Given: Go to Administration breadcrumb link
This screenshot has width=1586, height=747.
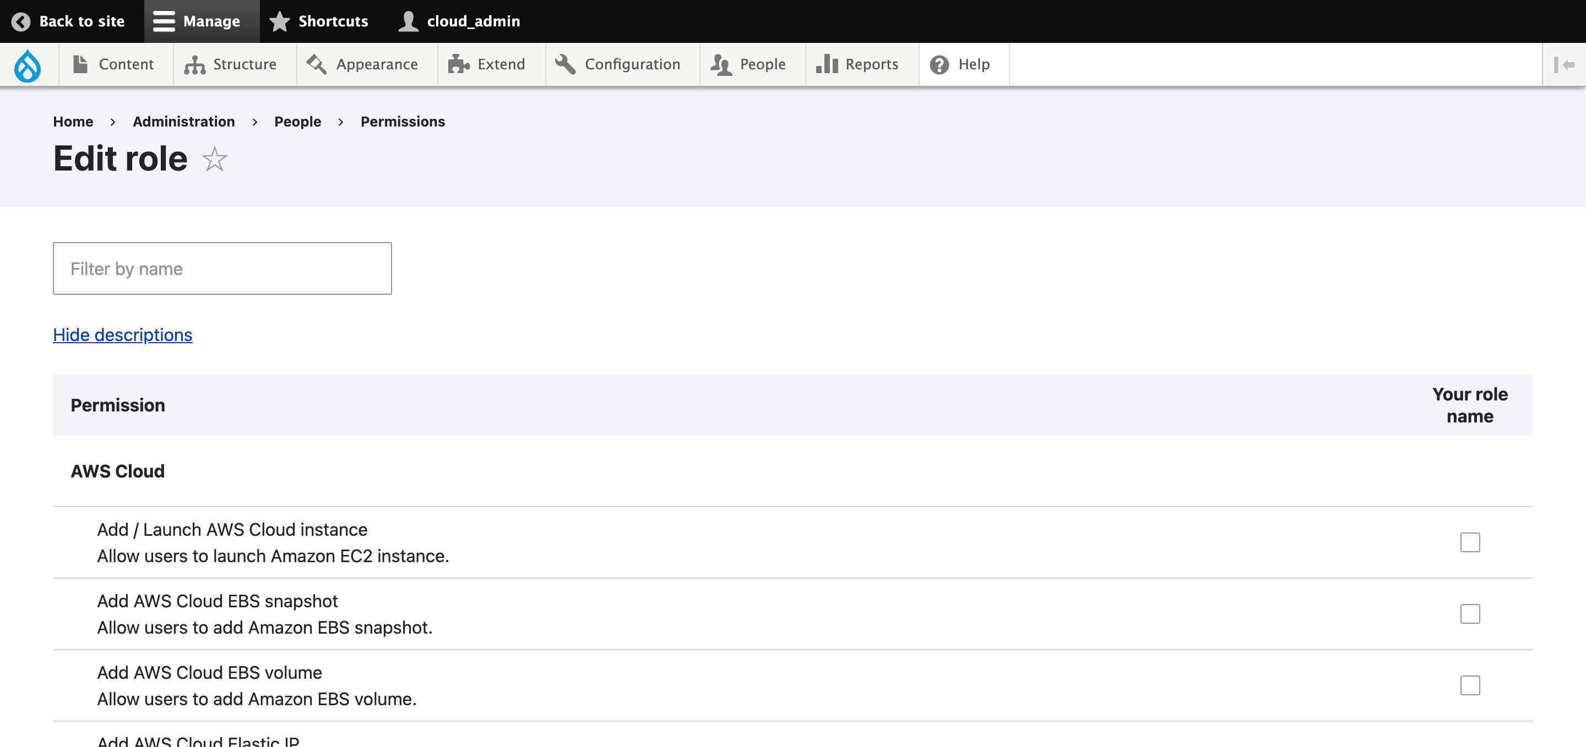Looking at the screenshot, I should (x=183, y=122).
